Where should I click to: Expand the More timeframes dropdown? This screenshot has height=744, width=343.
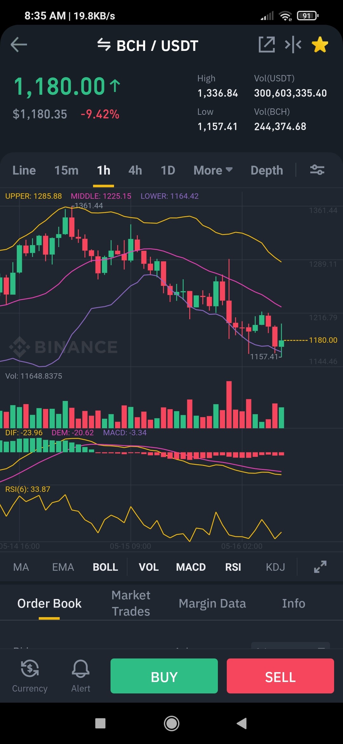[213, 170]
